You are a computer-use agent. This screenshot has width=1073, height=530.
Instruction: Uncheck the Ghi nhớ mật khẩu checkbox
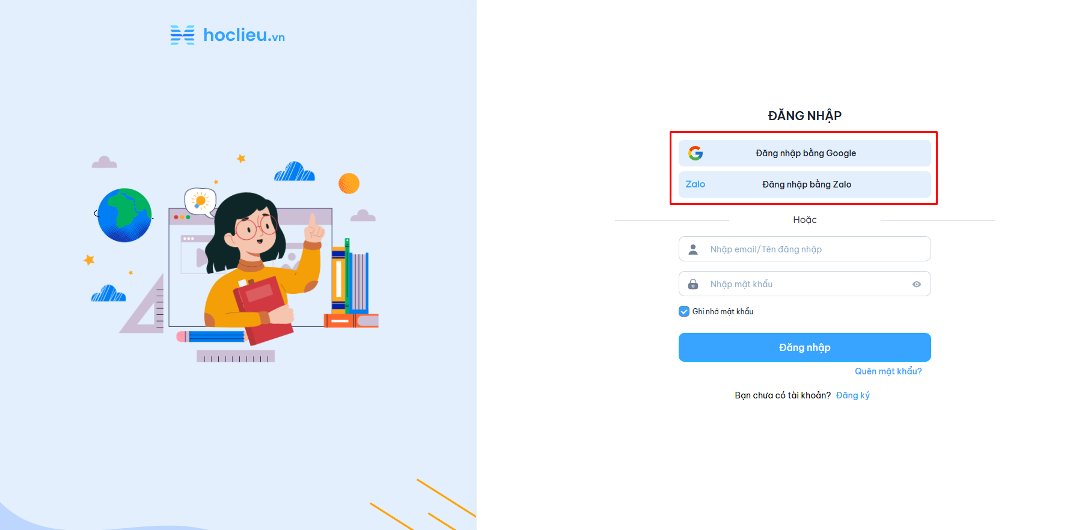(684, 311)
